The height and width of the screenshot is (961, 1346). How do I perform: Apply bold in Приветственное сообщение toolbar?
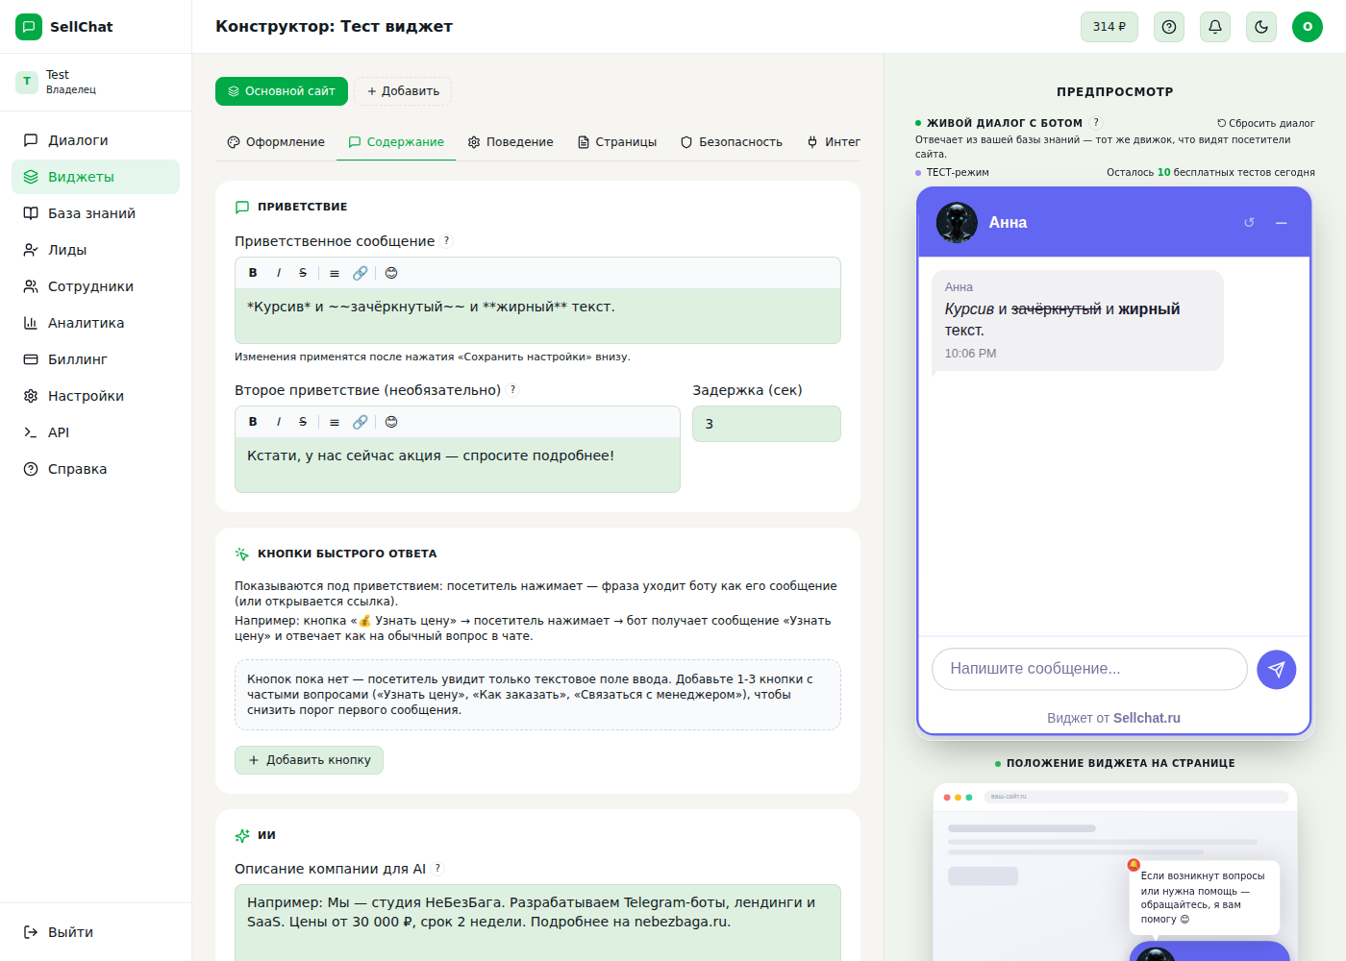tap(253, 273)
